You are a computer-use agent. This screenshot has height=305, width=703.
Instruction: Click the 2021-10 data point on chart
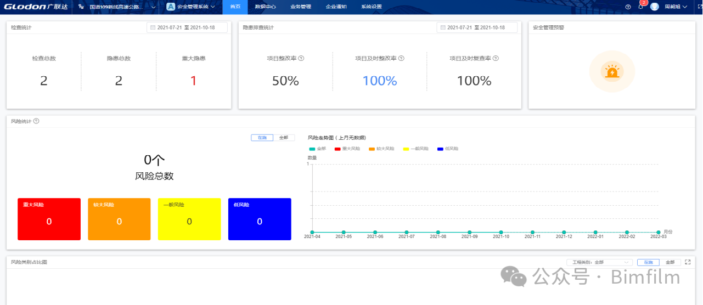[501, 233]
